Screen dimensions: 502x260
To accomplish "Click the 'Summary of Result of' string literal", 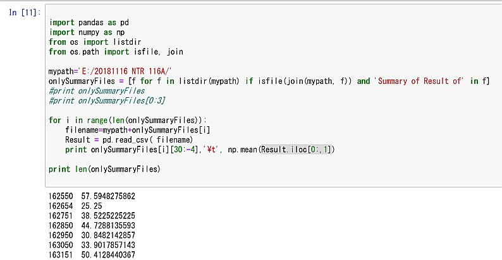I will point(419,81).
